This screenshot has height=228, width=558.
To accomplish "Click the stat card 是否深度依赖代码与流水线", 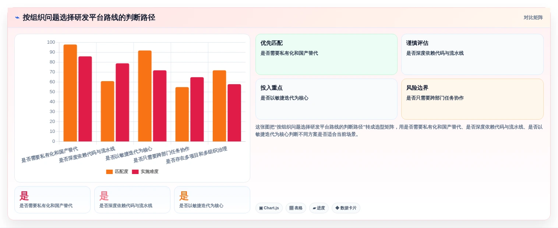I will [x=132, y=200].
